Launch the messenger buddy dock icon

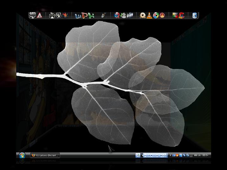pyautogui.click(x=123, y=15)
